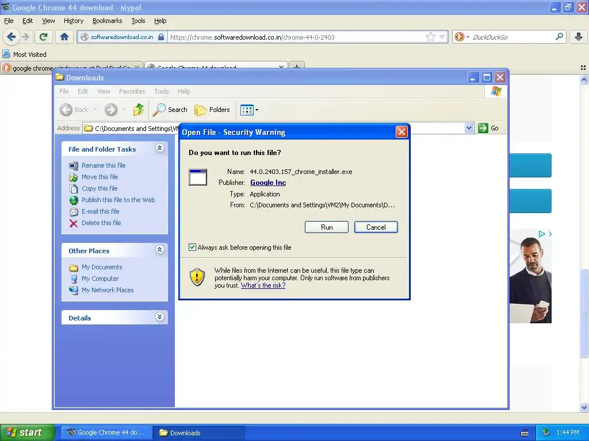Click the page scrollbar up arrow
This screenshot has width=589, height=441.
(x=584, y=79)
